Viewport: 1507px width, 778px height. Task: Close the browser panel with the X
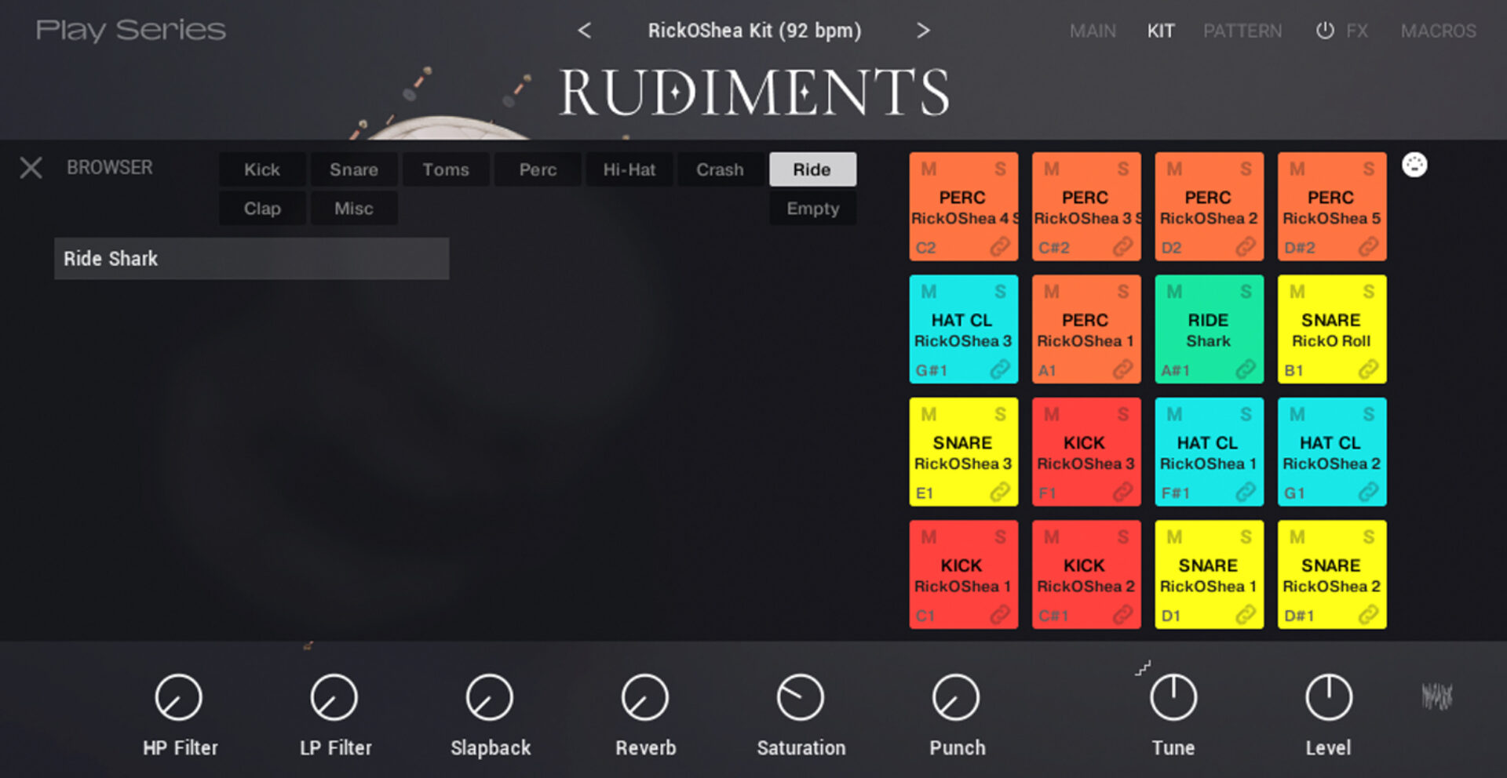click(x=31, y=167)
